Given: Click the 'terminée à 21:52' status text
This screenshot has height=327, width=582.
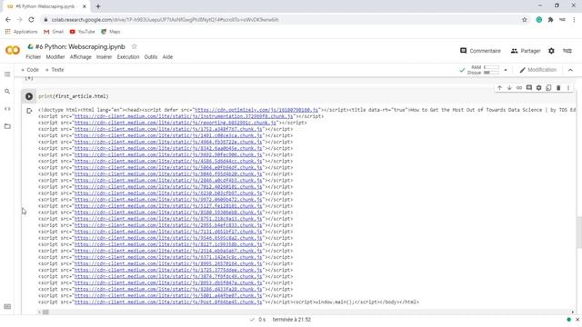Looking at the screenshot, I should click(x=292, y=319).
